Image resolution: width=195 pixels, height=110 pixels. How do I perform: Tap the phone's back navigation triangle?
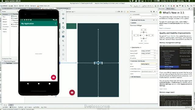(x=28, y=83)
